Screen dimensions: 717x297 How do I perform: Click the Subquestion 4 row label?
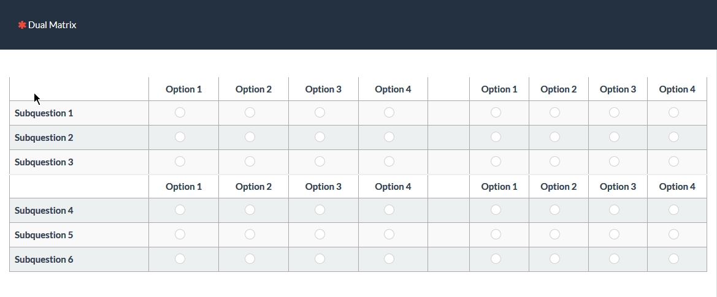point(44,211)
